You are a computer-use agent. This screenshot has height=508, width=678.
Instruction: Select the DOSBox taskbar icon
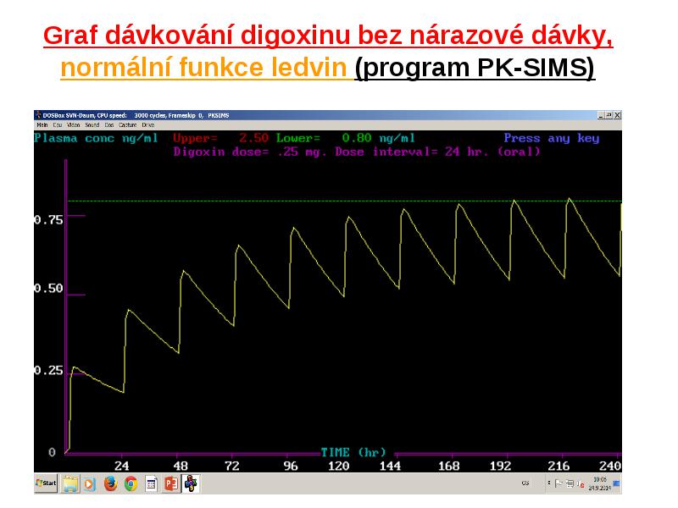pos(191,483)
